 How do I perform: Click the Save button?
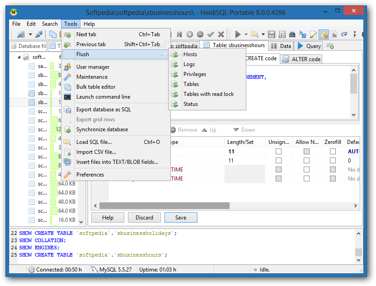pos(181,218)
